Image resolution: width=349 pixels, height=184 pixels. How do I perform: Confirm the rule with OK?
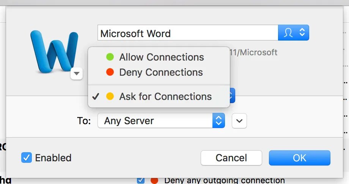tap(300, 158)
